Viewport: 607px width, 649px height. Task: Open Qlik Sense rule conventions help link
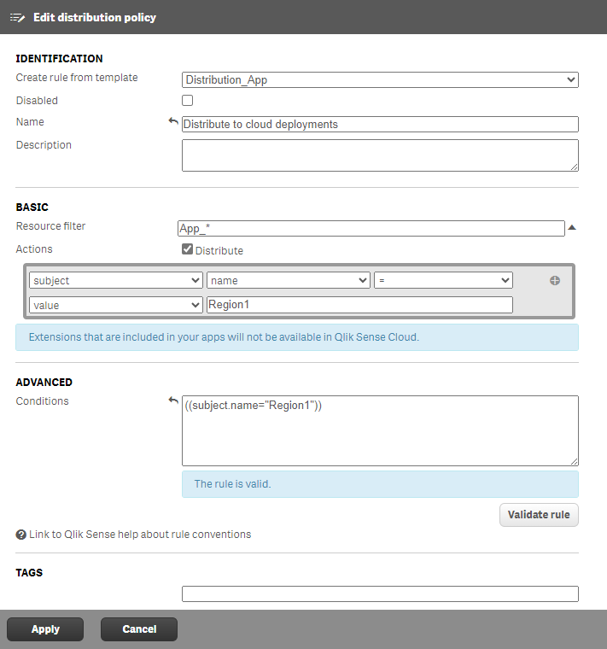coord(140,535)
